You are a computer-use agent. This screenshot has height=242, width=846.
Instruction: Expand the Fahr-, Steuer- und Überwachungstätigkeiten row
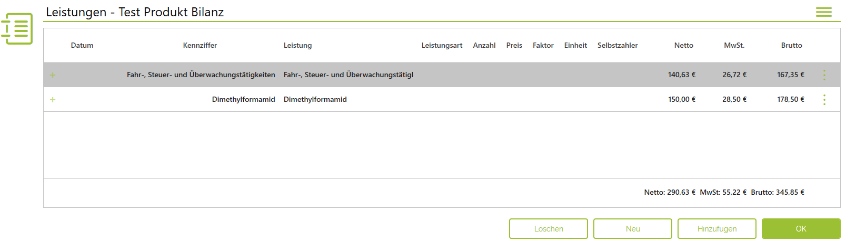click(x=53, y=75)
